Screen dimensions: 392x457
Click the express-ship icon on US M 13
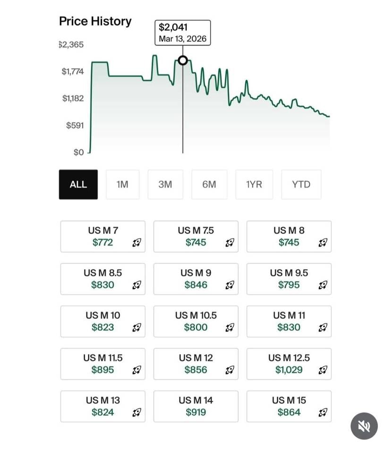coord(137,413)
